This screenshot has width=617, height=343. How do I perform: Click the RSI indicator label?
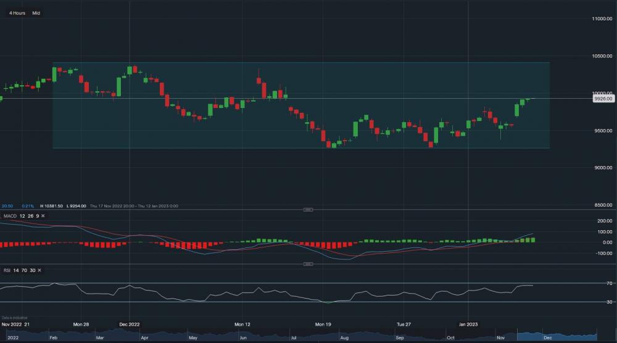point(7,270)
